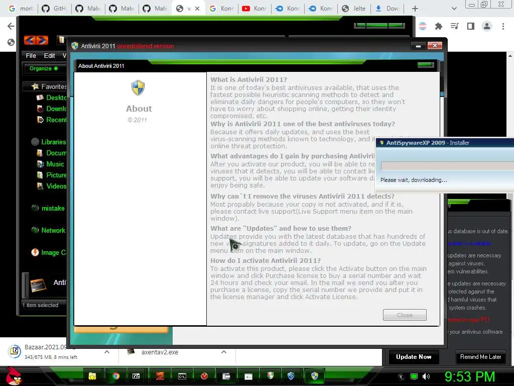Open the file explorer taskbar icon
514x386 pixels.
[x=92, y=376]
